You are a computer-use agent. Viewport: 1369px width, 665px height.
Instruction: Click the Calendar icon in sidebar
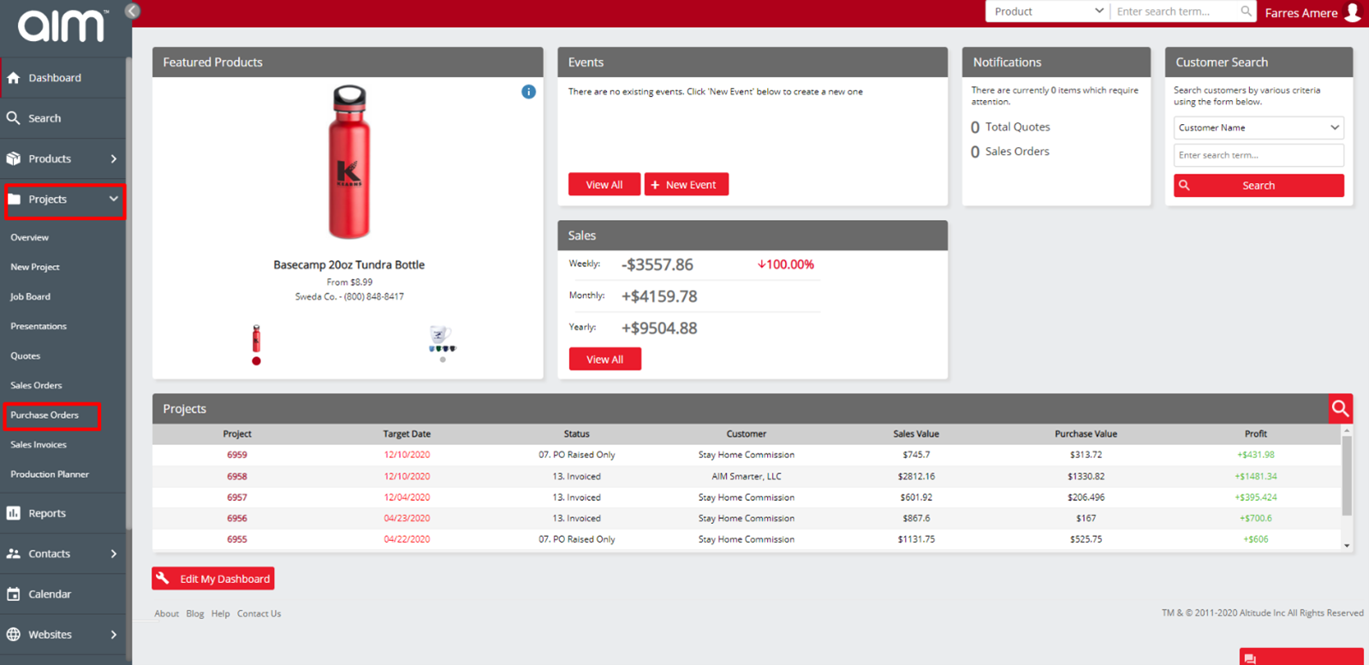tap(14, 594)
